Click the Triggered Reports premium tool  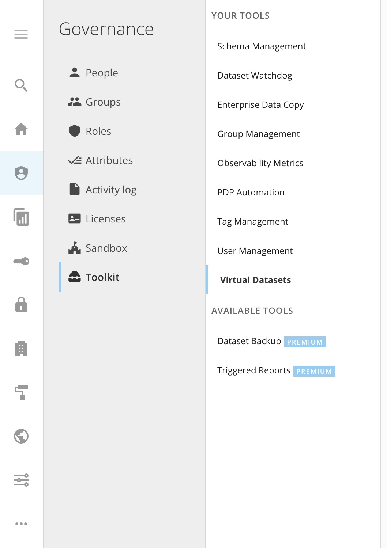254,370
